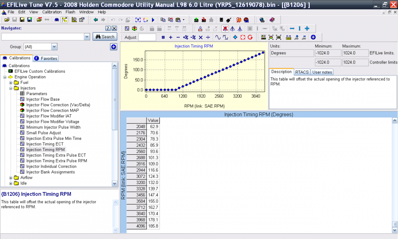Click the subtract-percent icon
Image resolution: width=398 pixels, height=239 pixels.
(193, 37)
